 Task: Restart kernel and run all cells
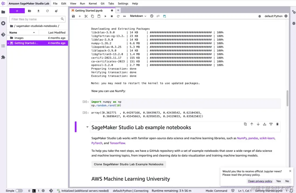125,16
